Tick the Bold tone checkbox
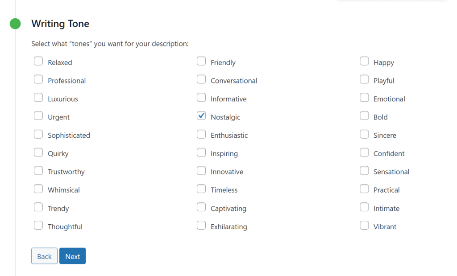The height and width of the screenshot is (276, 457). point(364,116)
